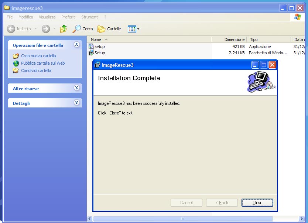Click the Windows flag logo in Explorer

(298, 17)
